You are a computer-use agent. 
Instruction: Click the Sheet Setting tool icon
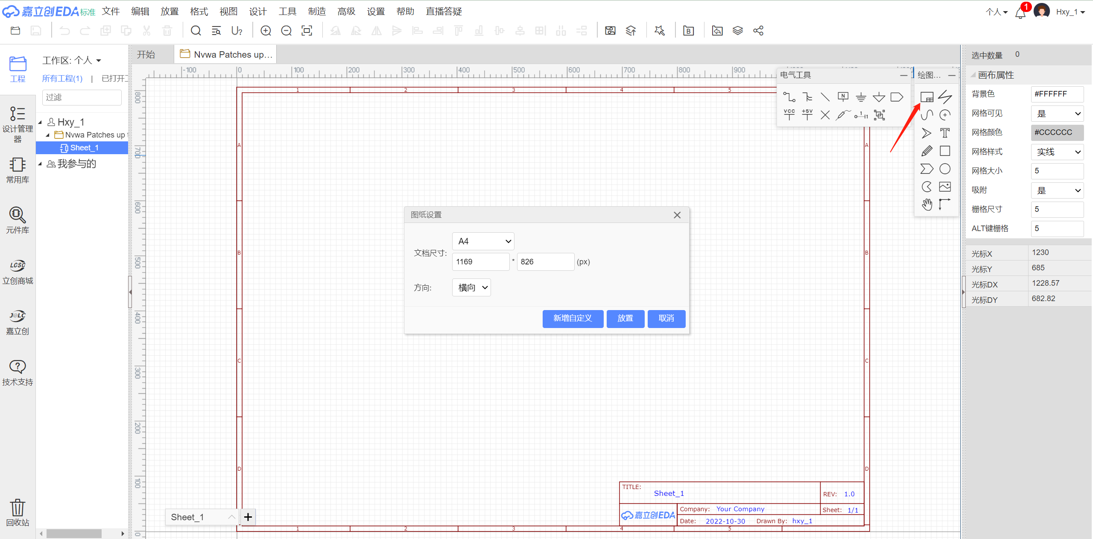click(926, 97)
